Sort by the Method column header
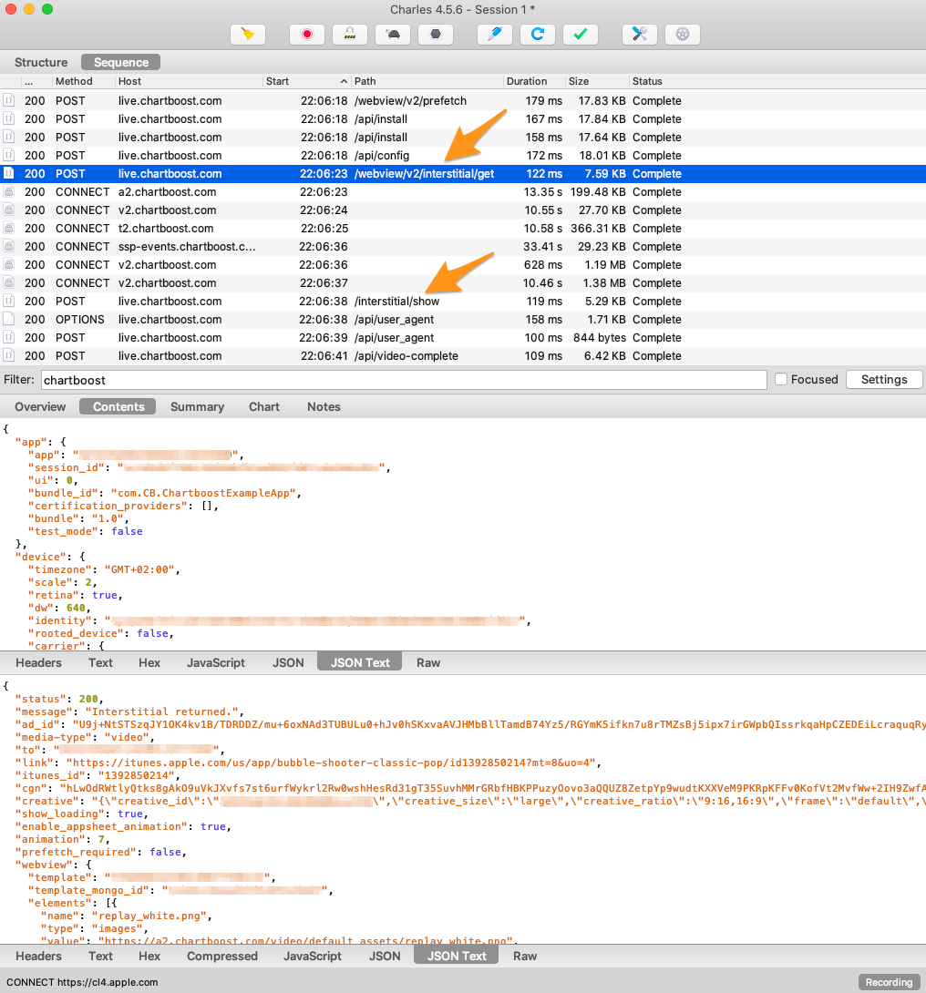926x993 pixels. (83, 81)
